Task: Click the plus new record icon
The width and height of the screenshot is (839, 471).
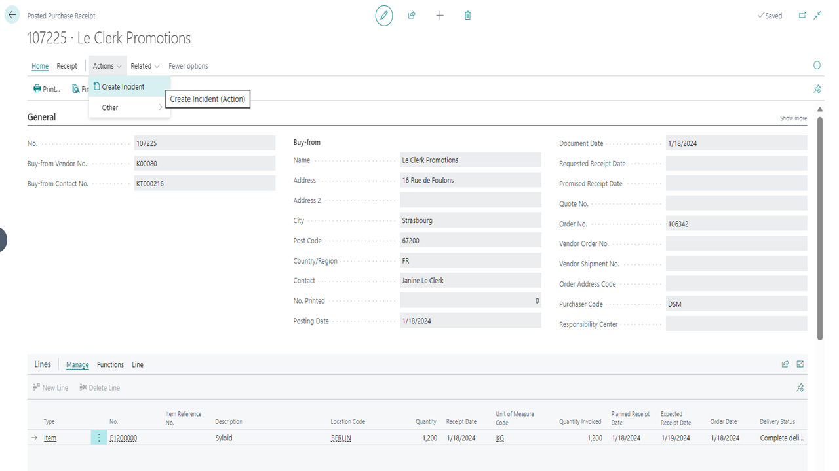Action: click(440, 16)
